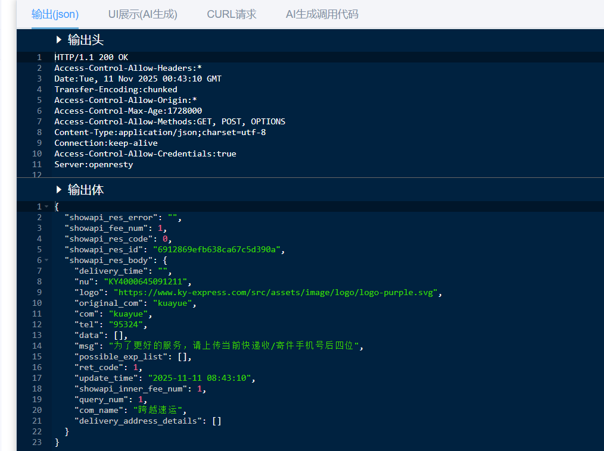This screenshot has height=451, width=604.
Task: Click the ret_code key
Action: click(99, 368)
